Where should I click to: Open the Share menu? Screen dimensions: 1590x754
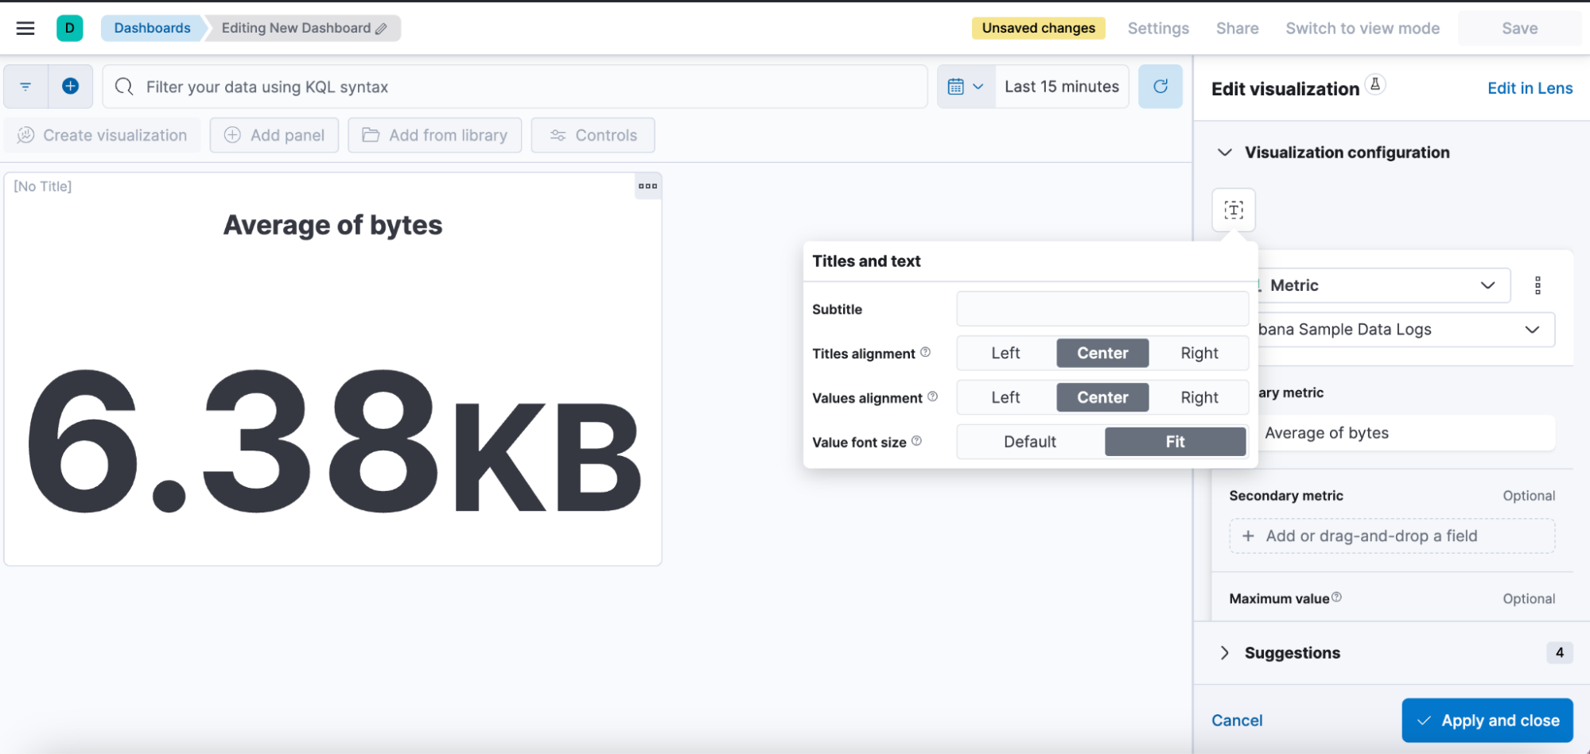coord(1237,28)
